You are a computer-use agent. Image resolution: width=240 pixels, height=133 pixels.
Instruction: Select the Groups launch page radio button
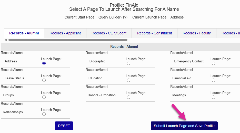(44, 97)
